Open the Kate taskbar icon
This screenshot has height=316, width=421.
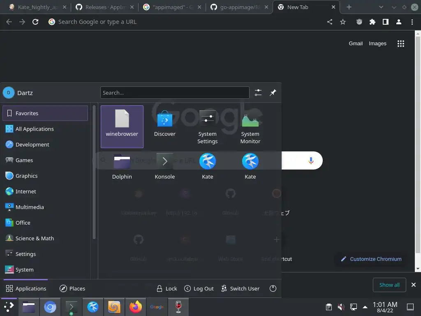point(93,307)
